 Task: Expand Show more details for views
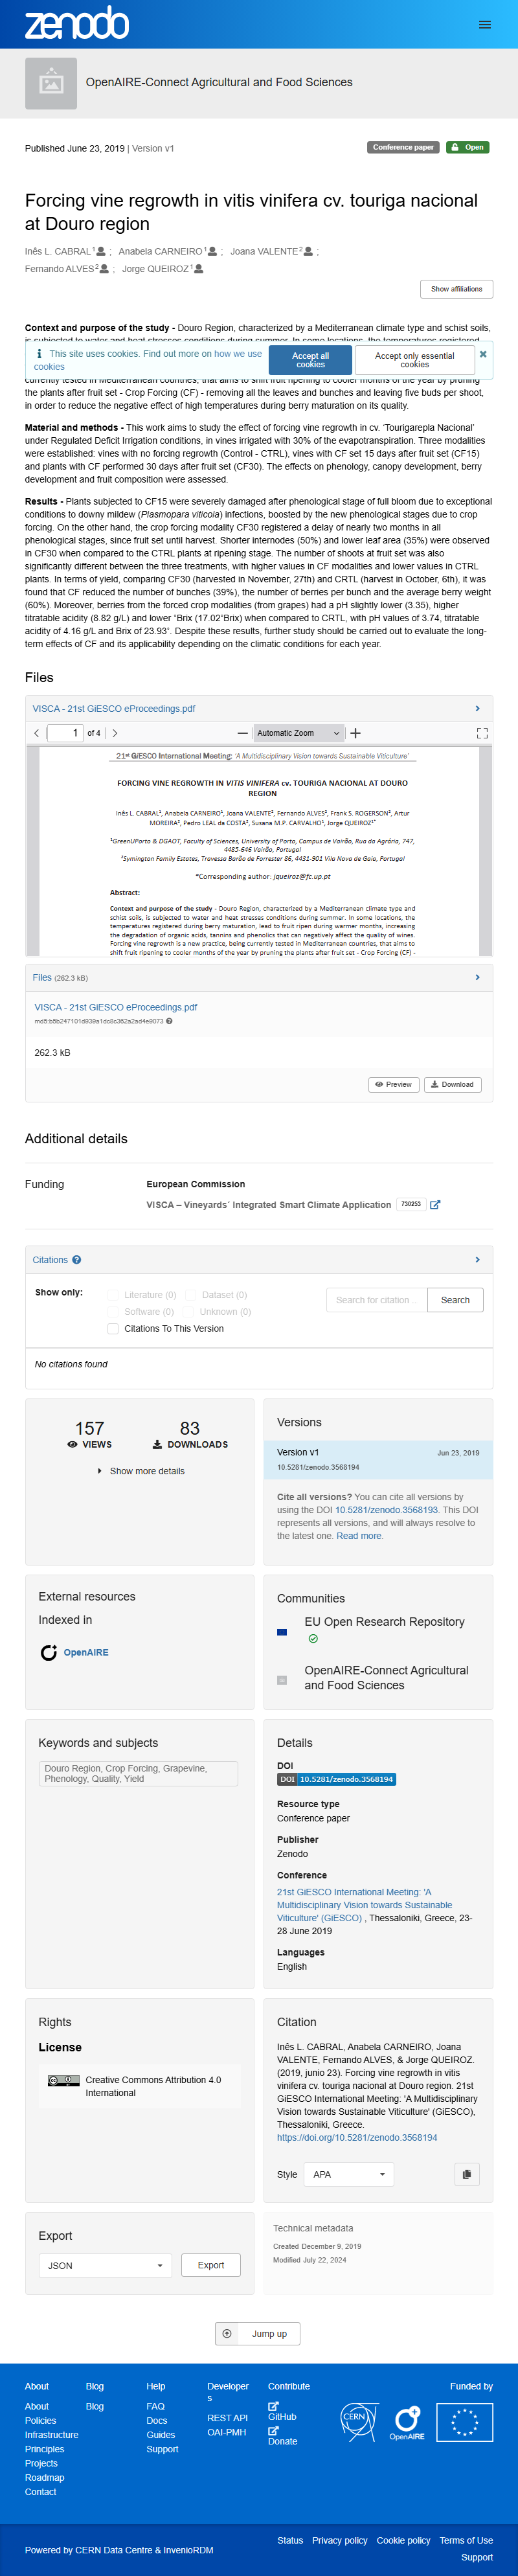point(141,1471)
